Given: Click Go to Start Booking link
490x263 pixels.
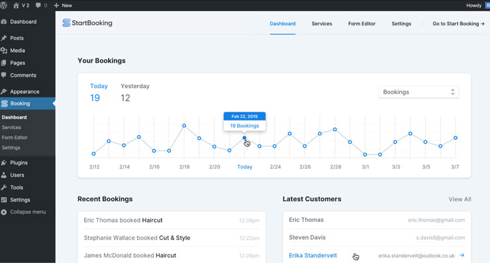Looking at the screenshot, I should [458, 24].
